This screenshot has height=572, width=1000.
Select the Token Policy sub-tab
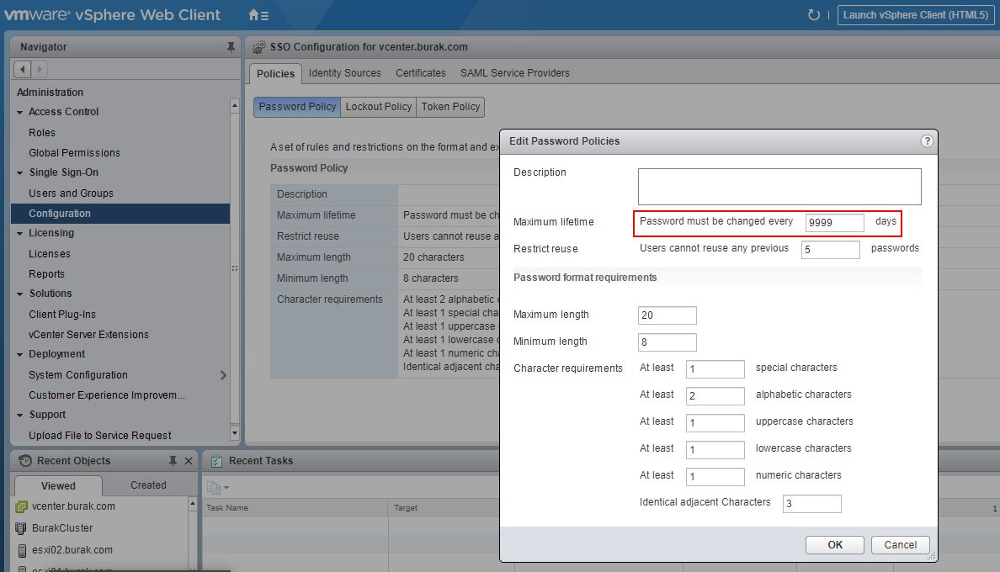(450, 107)
